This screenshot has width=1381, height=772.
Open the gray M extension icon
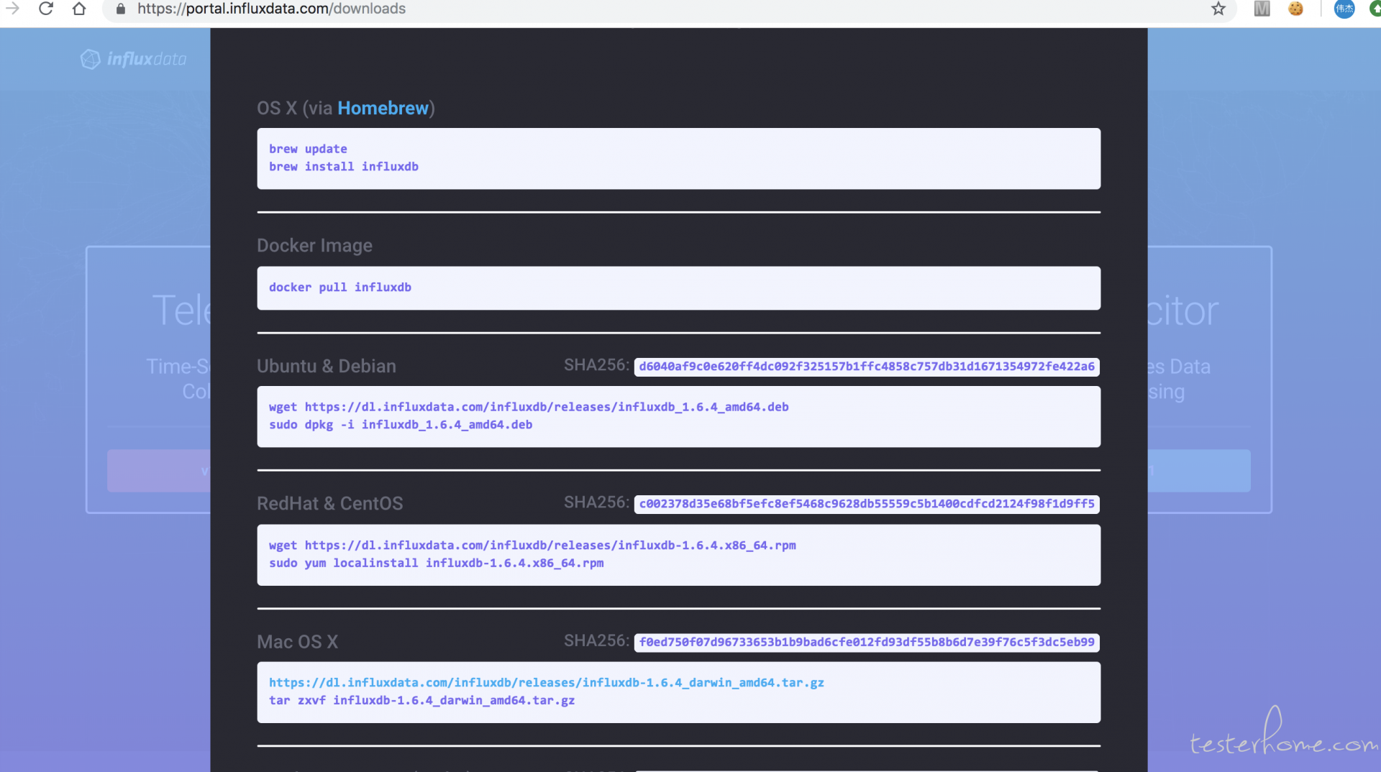tap(1262, 9)
